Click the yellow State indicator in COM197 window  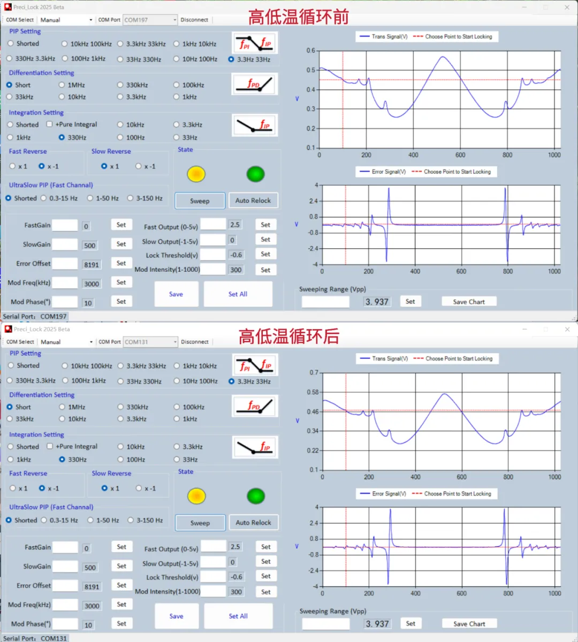click(196, 174)
